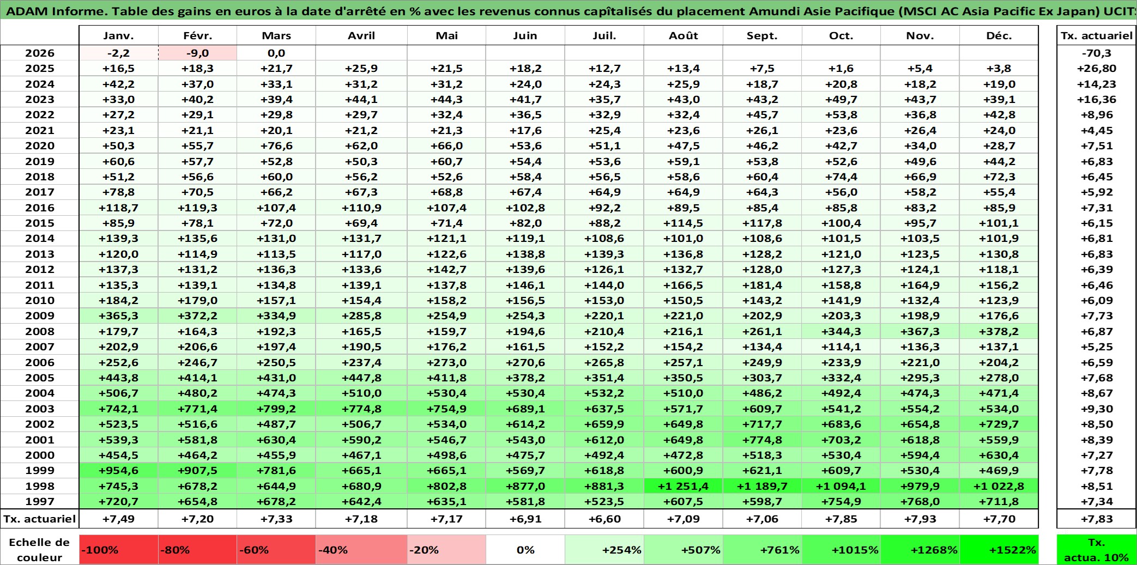Click the -70,3 actuarial rate for 2026
Image resolution: width=1137 pixels, height=565 pixels.
(1097, 53)
